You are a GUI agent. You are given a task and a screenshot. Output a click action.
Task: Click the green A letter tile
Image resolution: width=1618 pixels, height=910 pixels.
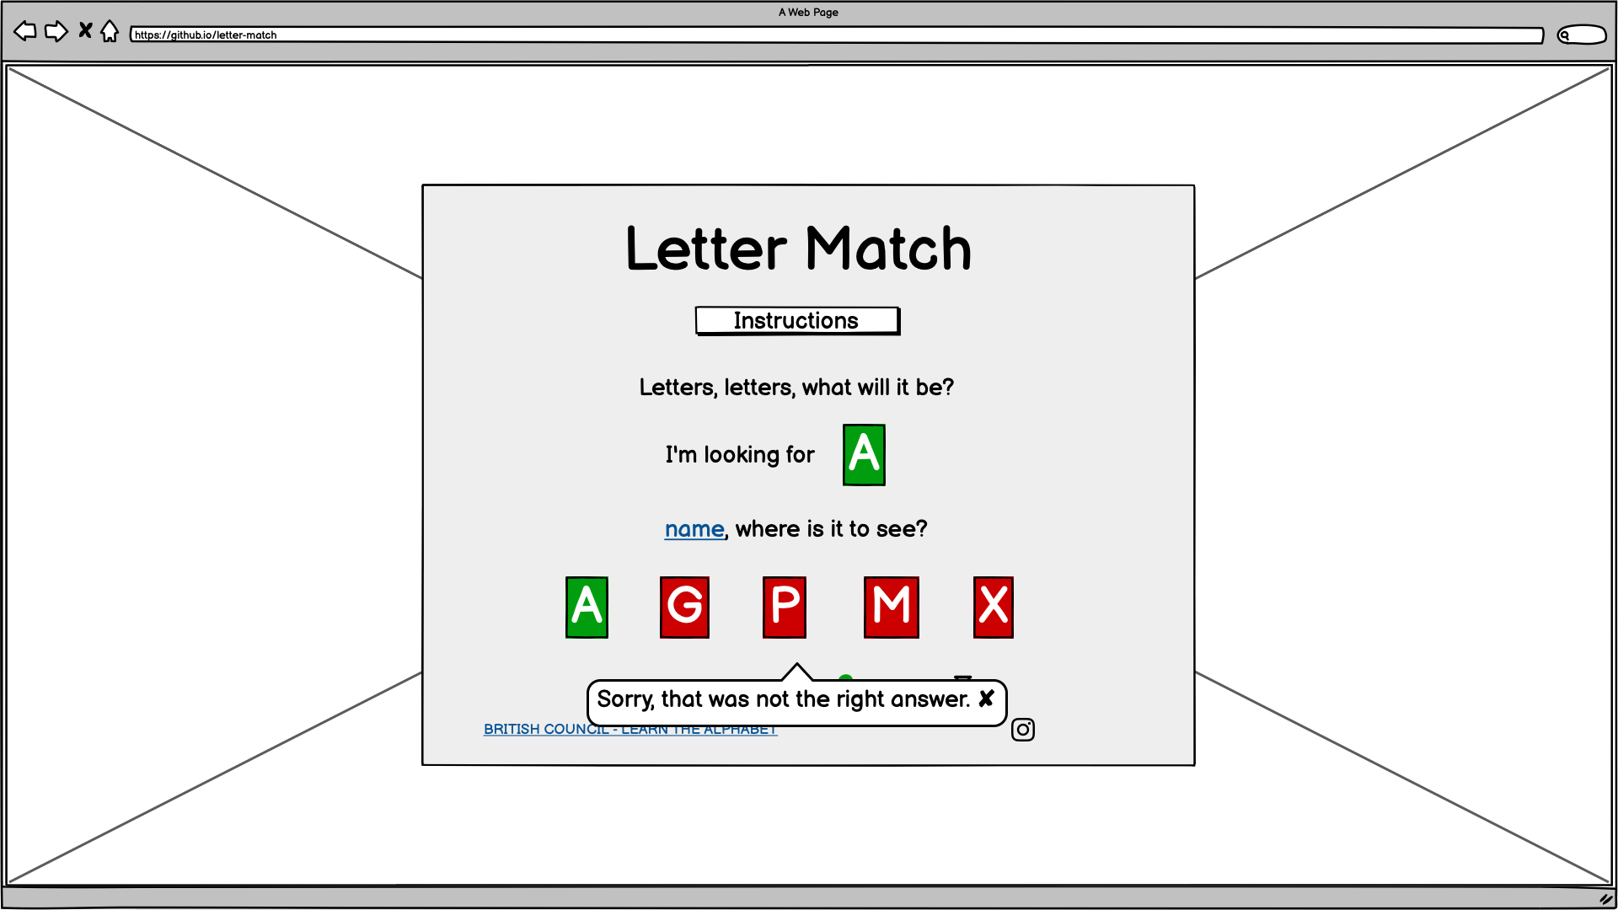586,606
